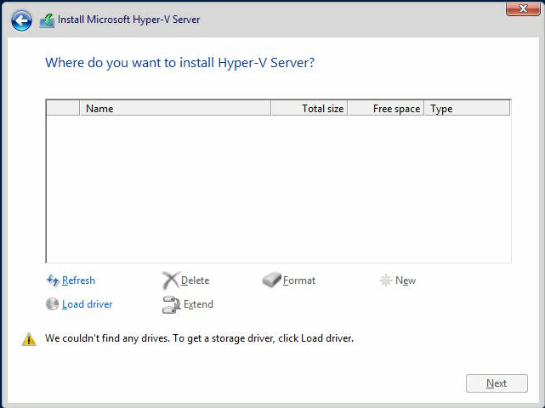This screenshot has height=408, width=545.
Task: Click the setup icon in title bar
Action: (48, 20)
